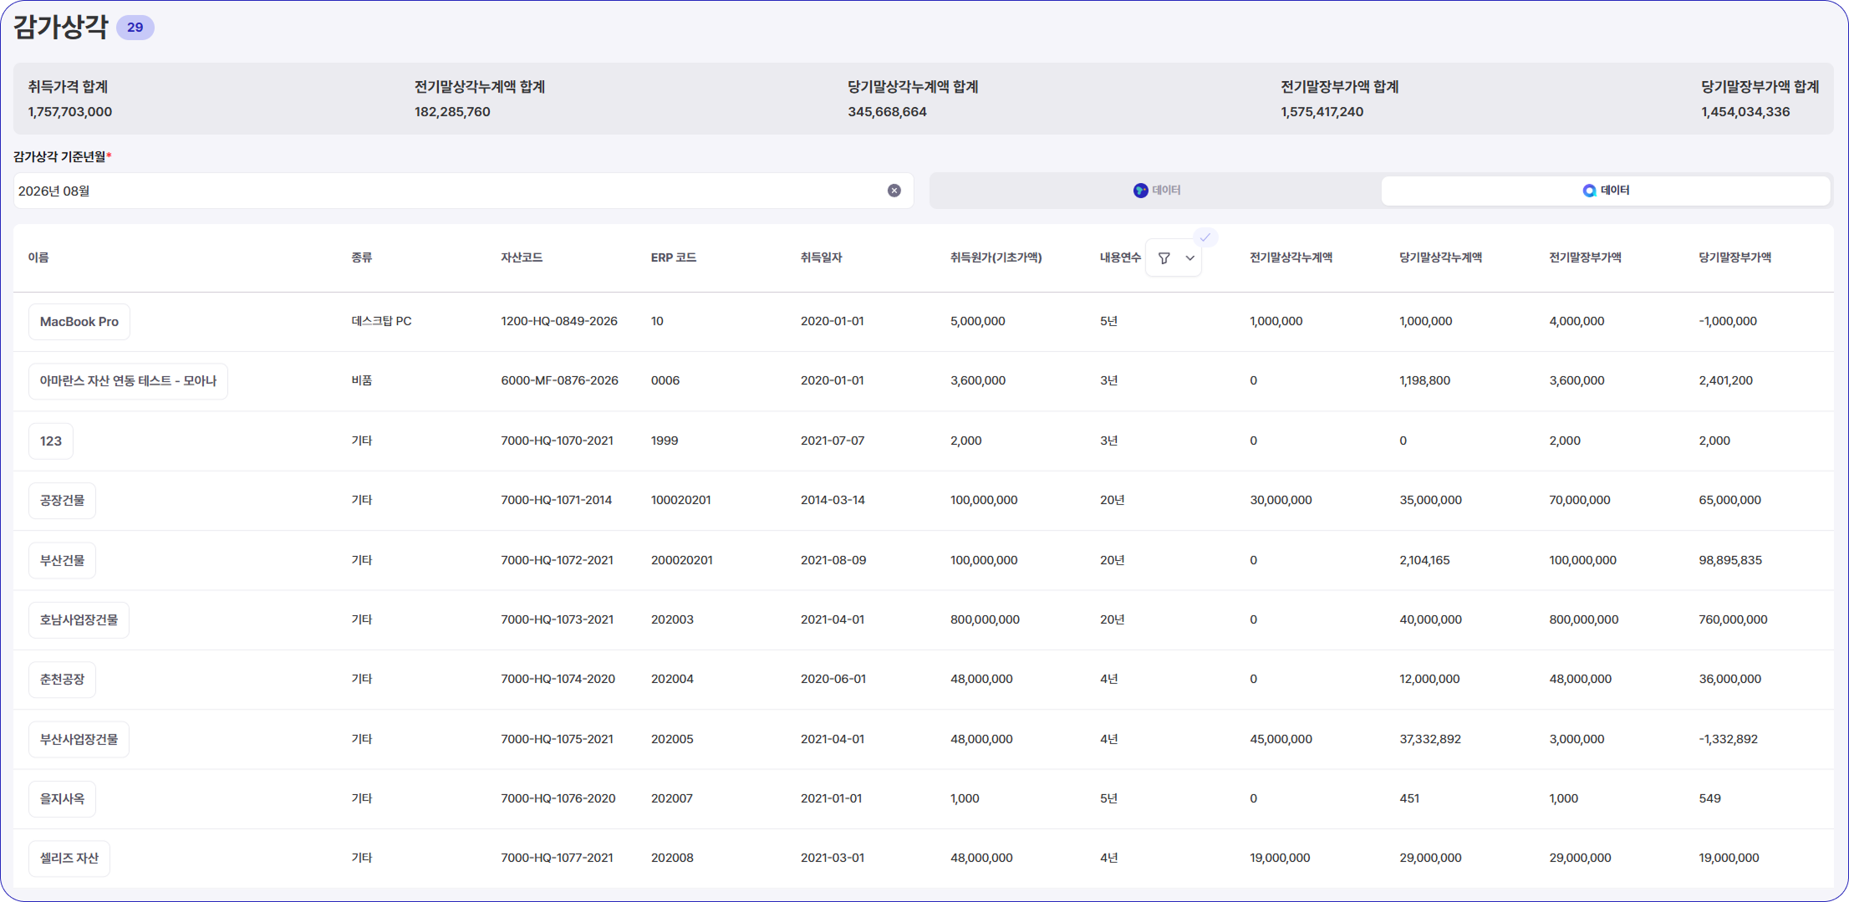Click the 내용연수 column header
The width and height of the screenshot is (1849, 902).
click(x=1120, y=257)
